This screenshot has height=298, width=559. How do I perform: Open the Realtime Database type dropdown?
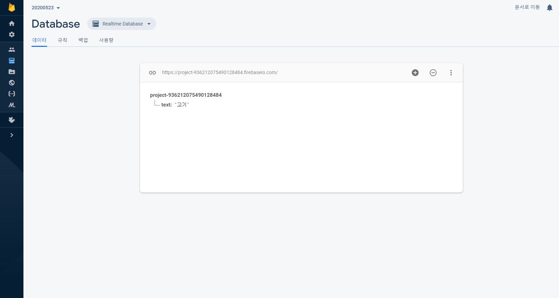[122, 24]
